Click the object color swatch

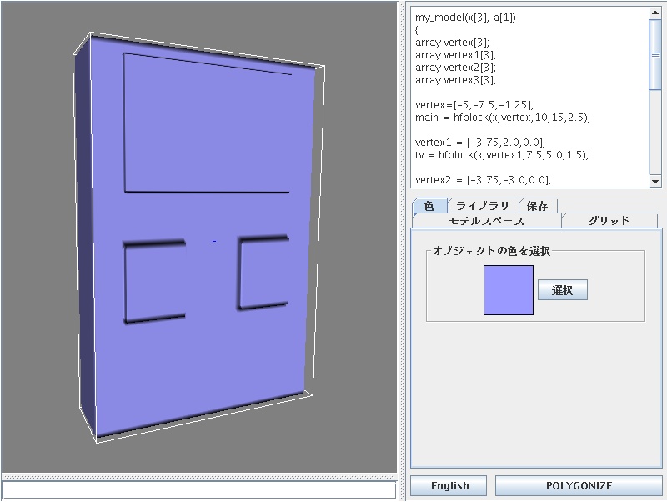[x=509, y=290]
